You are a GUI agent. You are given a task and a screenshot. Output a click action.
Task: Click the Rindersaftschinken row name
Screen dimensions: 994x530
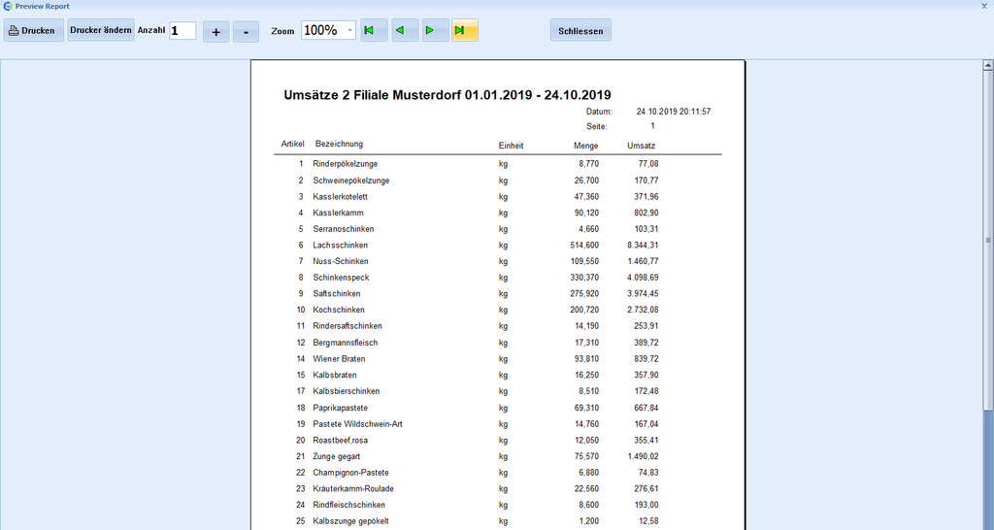pos(348,326)
